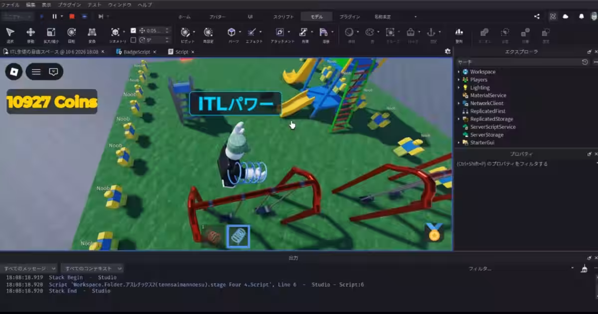Switch to the BadgeScript tab

pyautogui.click(x=137, y=52)
